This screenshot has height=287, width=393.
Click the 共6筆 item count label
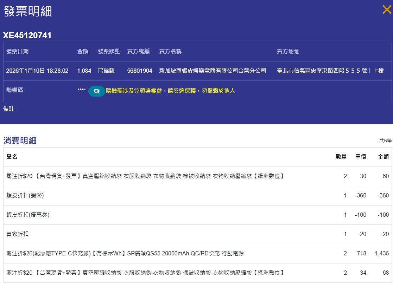coord(385,141)
